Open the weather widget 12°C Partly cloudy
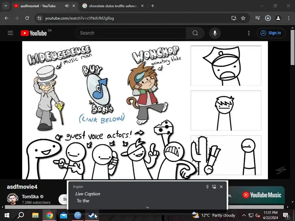 coord(213,215)
